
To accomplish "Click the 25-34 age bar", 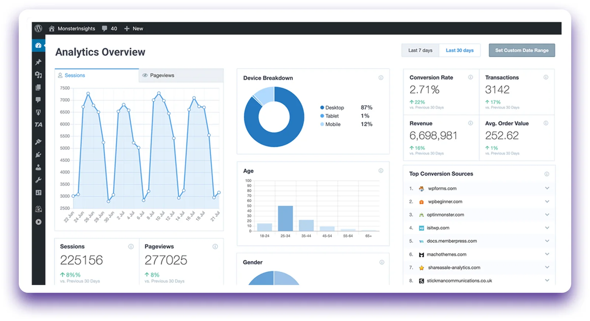I will tap(285, 218).
